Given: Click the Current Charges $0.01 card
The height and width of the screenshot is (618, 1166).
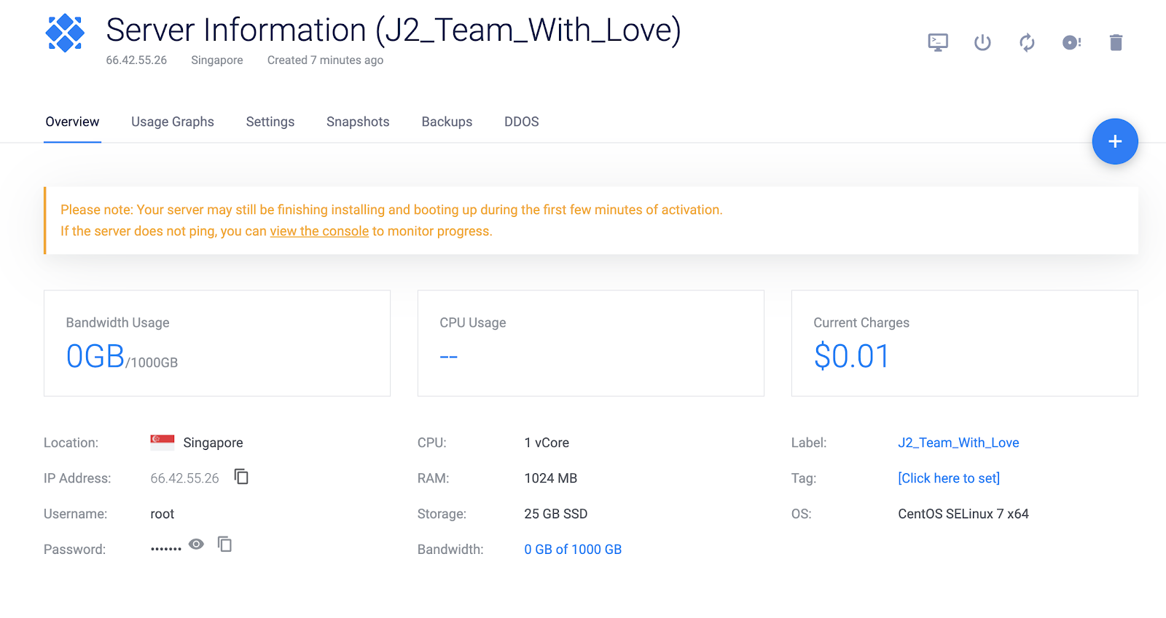Looking at the screenshot, I should click(964, 344).
